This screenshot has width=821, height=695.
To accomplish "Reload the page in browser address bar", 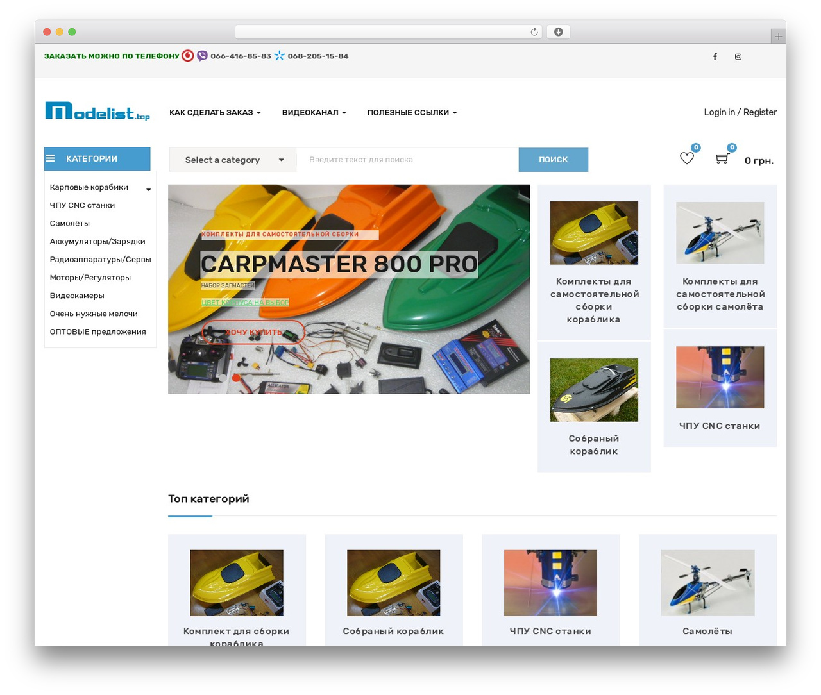I will pyautogui.click(x=534, y=32).
